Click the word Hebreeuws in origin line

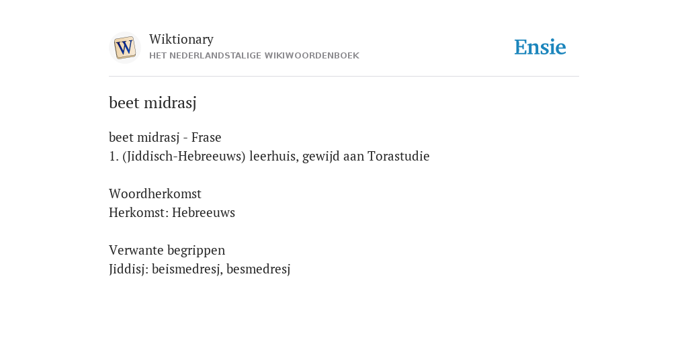pos(204,212)
